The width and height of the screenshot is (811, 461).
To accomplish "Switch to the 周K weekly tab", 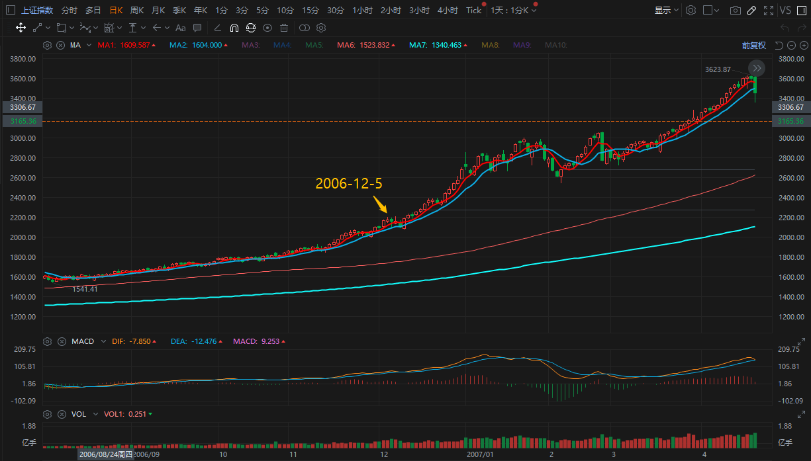I will tap(137, 11).
